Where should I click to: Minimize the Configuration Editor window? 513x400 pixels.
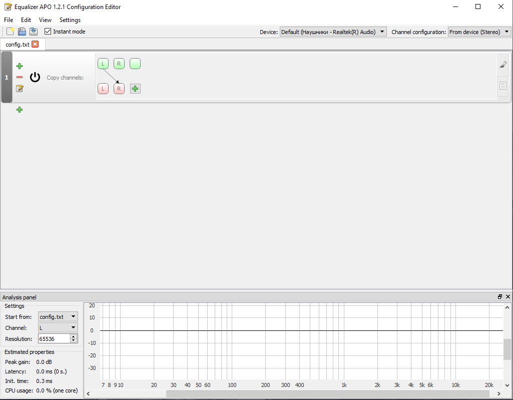(x=455, y=7)
